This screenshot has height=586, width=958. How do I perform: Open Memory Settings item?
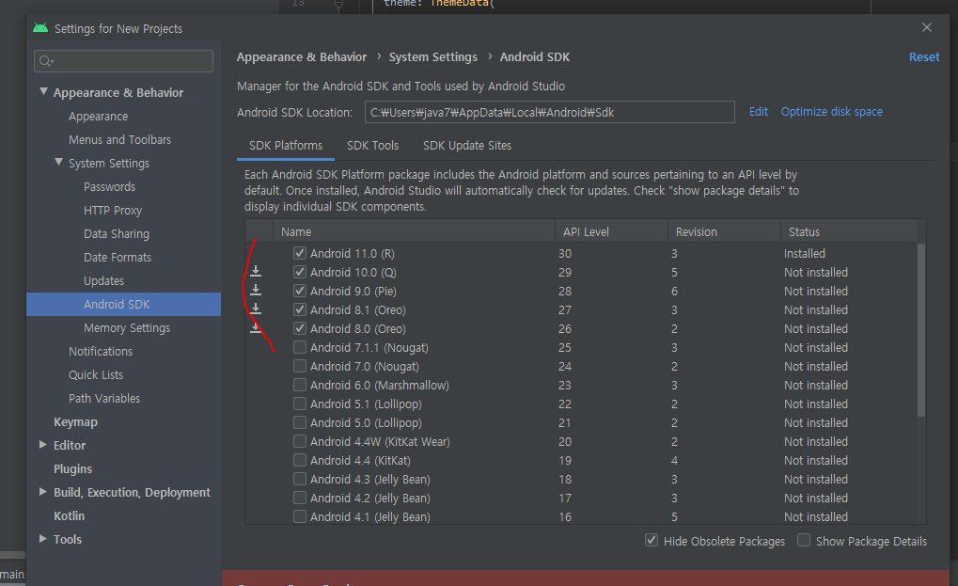point(127,327)
